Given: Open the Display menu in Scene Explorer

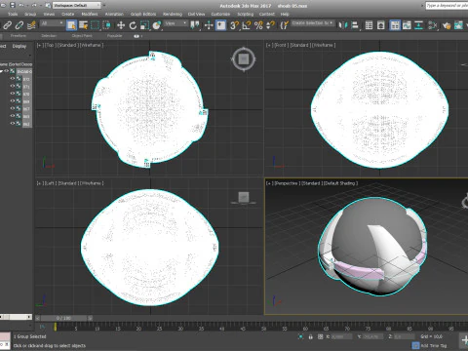Looking at the screenshot, I should click(19, 46).
